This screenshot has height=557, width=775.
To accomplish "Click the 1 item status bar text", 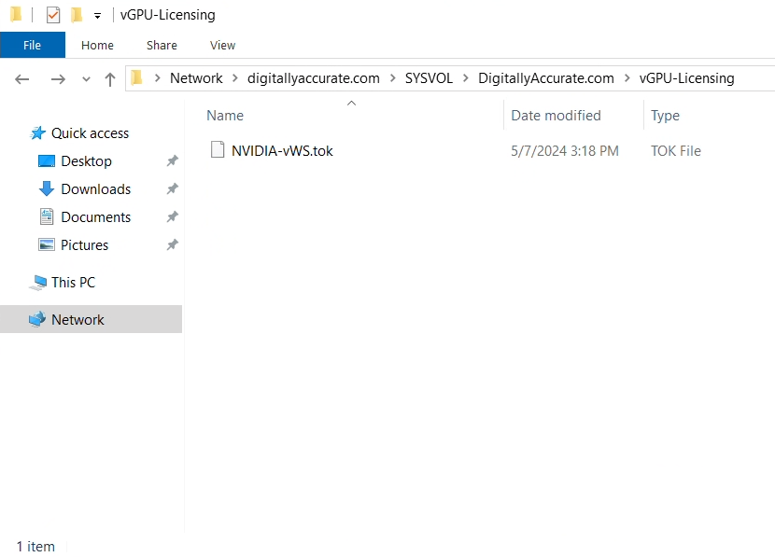I will click(35, 547).
